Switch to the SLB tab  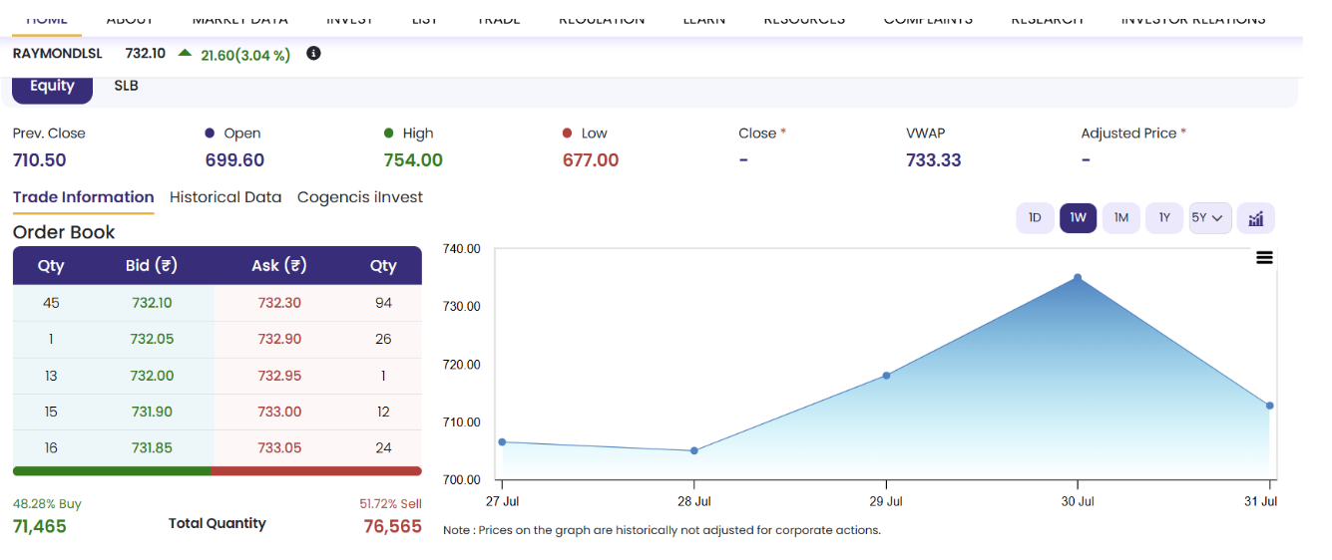coord(126,86)
